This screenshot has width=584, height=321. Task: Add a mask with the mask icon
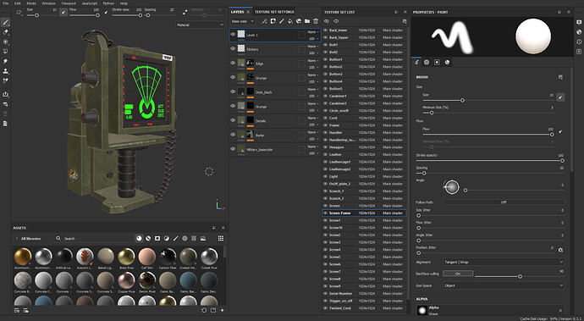pos(273,21)
